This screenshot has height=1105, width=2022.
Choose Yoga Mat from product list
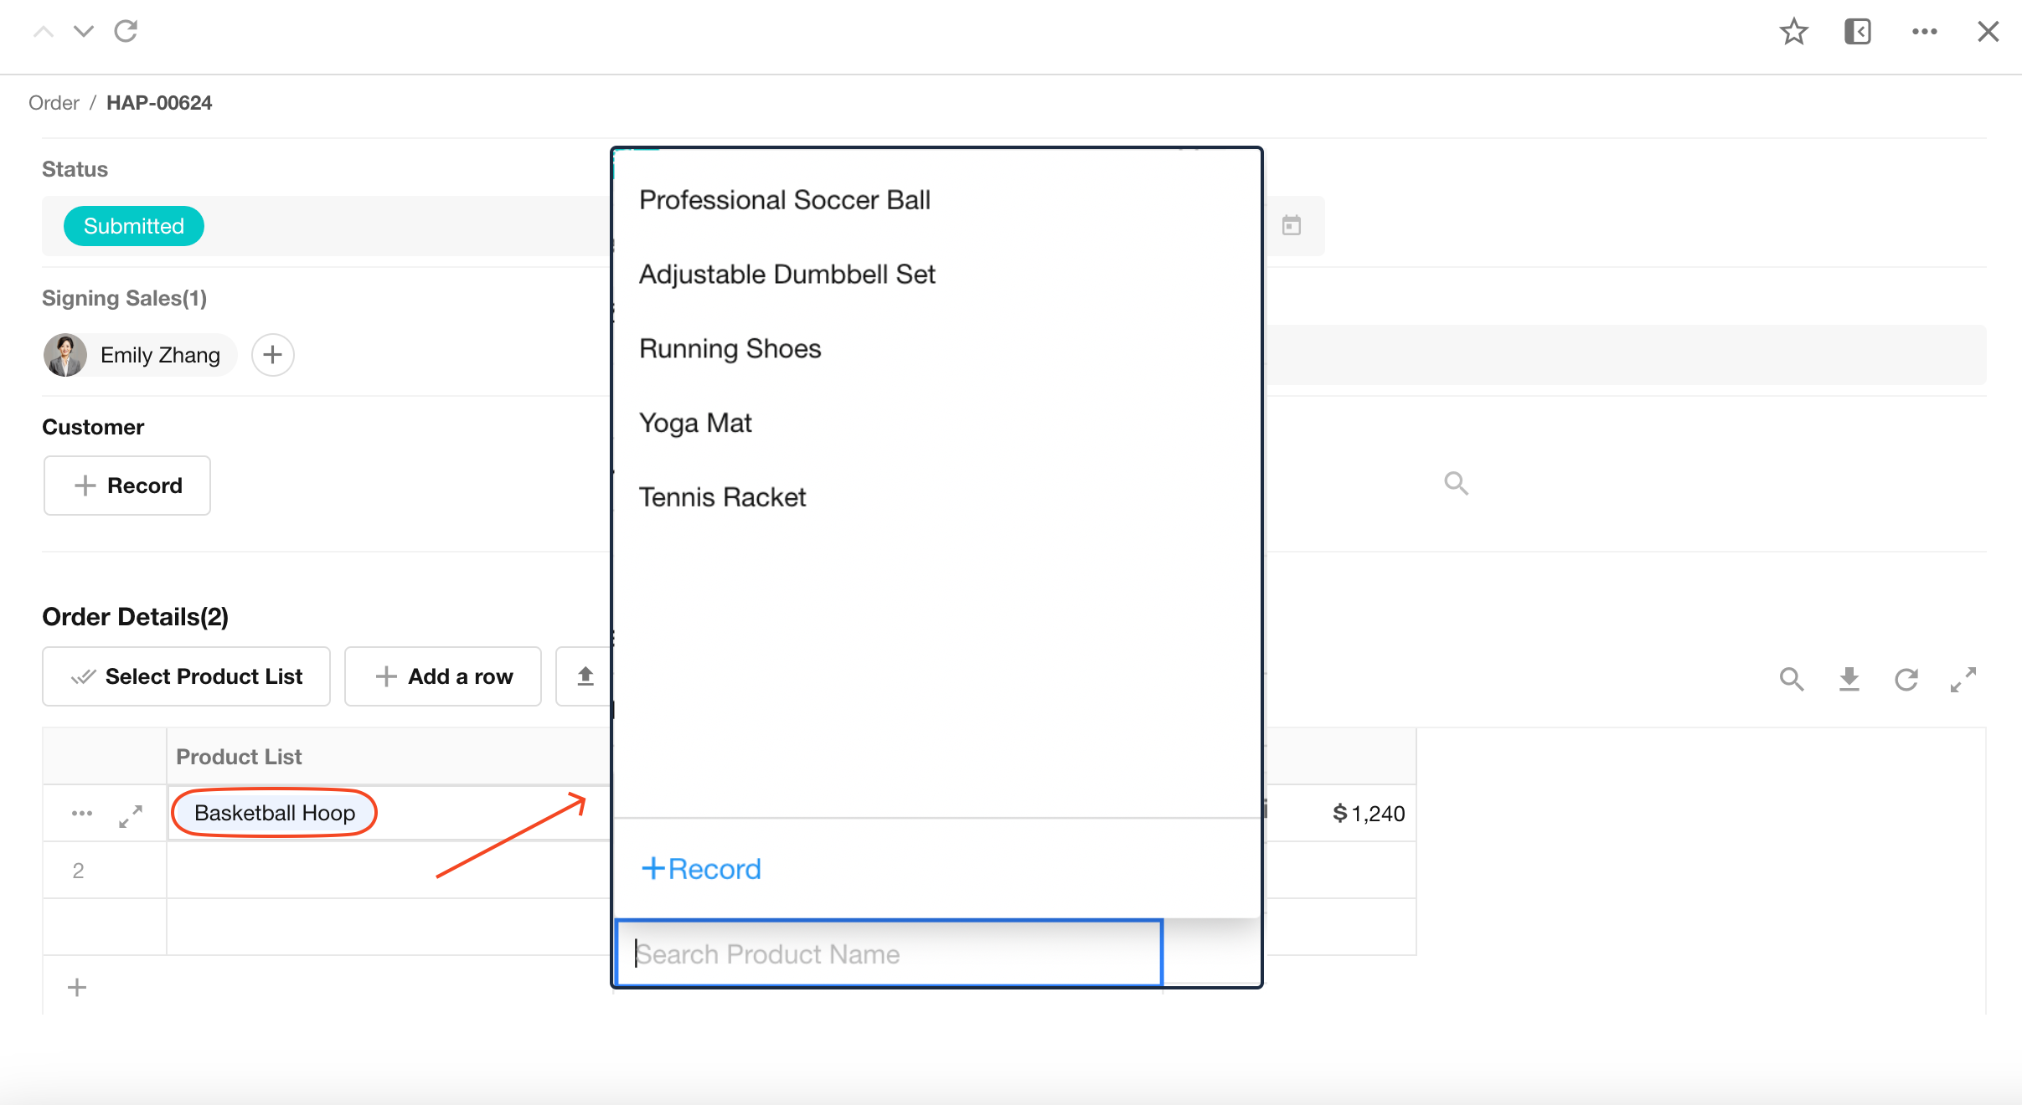[x=694, y=423]
